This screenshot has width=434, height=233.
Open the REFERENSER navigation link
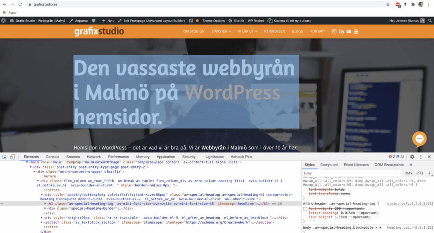[x=274, y=31]
